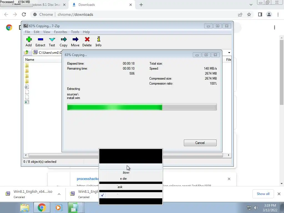This screenshot has height=213, width=284.
Task: Close the Downloads tab
Action: (x=131, y=5)
